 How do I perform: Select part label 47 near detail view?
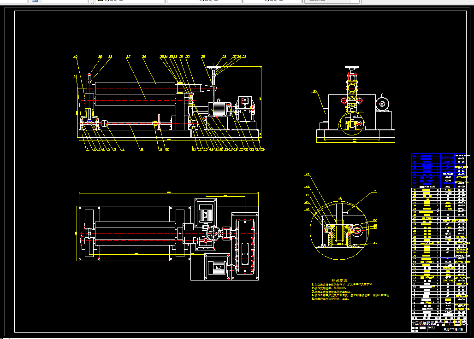375,243
